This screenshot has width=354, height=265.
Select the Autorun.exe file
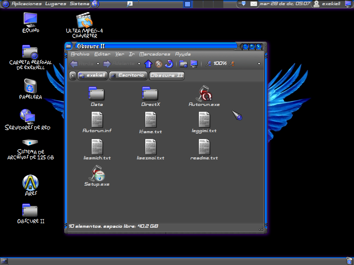[x=204, y=96]
